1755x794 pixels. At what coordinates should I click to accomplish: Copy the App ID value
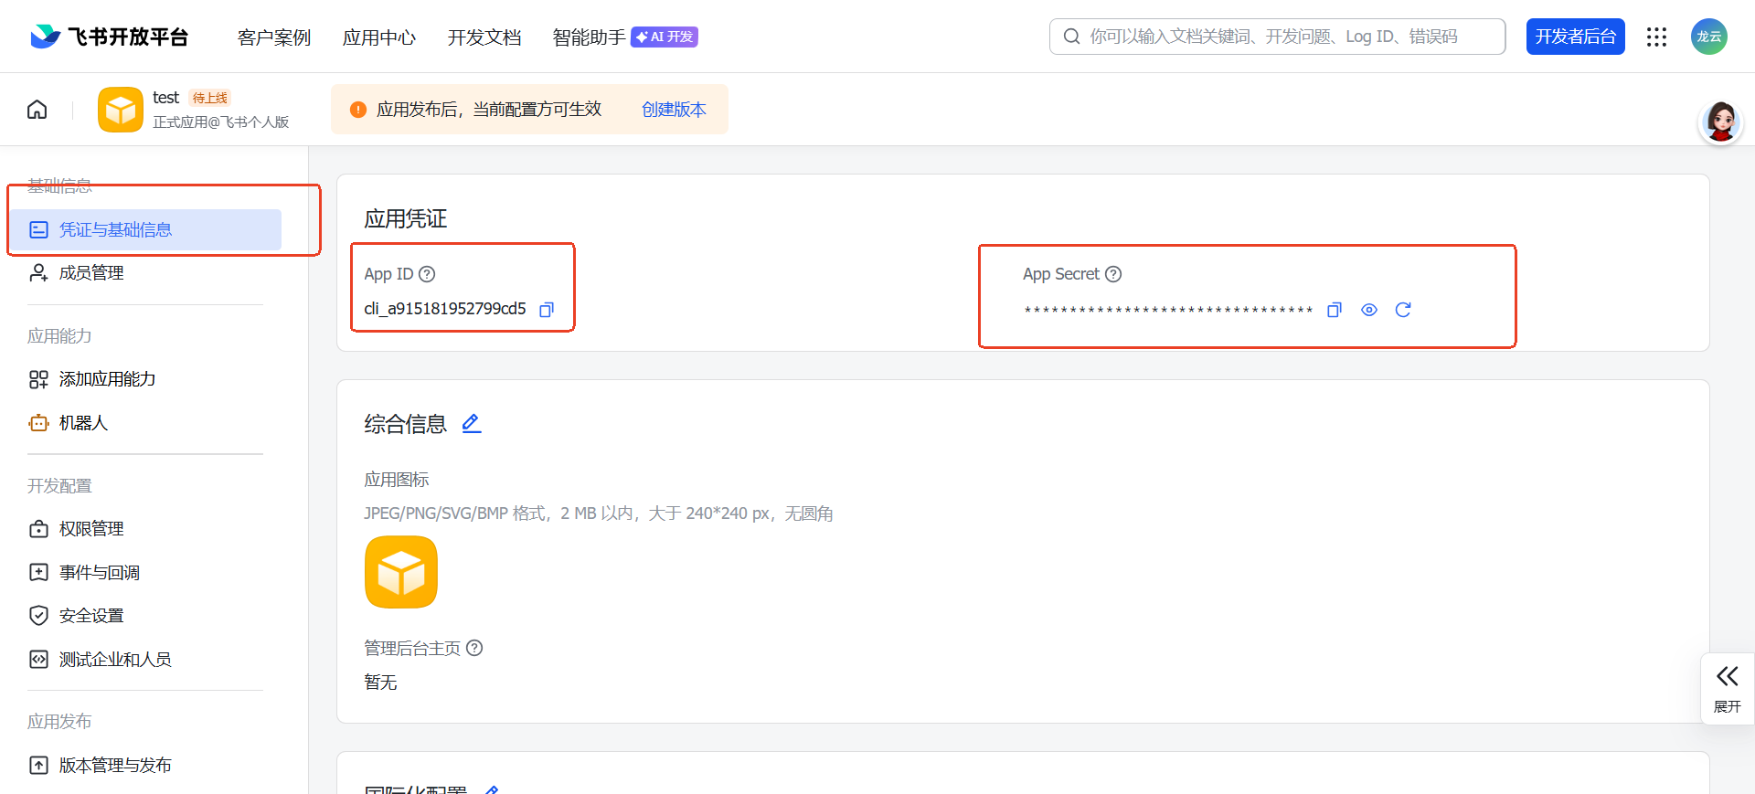coord(547,310)
